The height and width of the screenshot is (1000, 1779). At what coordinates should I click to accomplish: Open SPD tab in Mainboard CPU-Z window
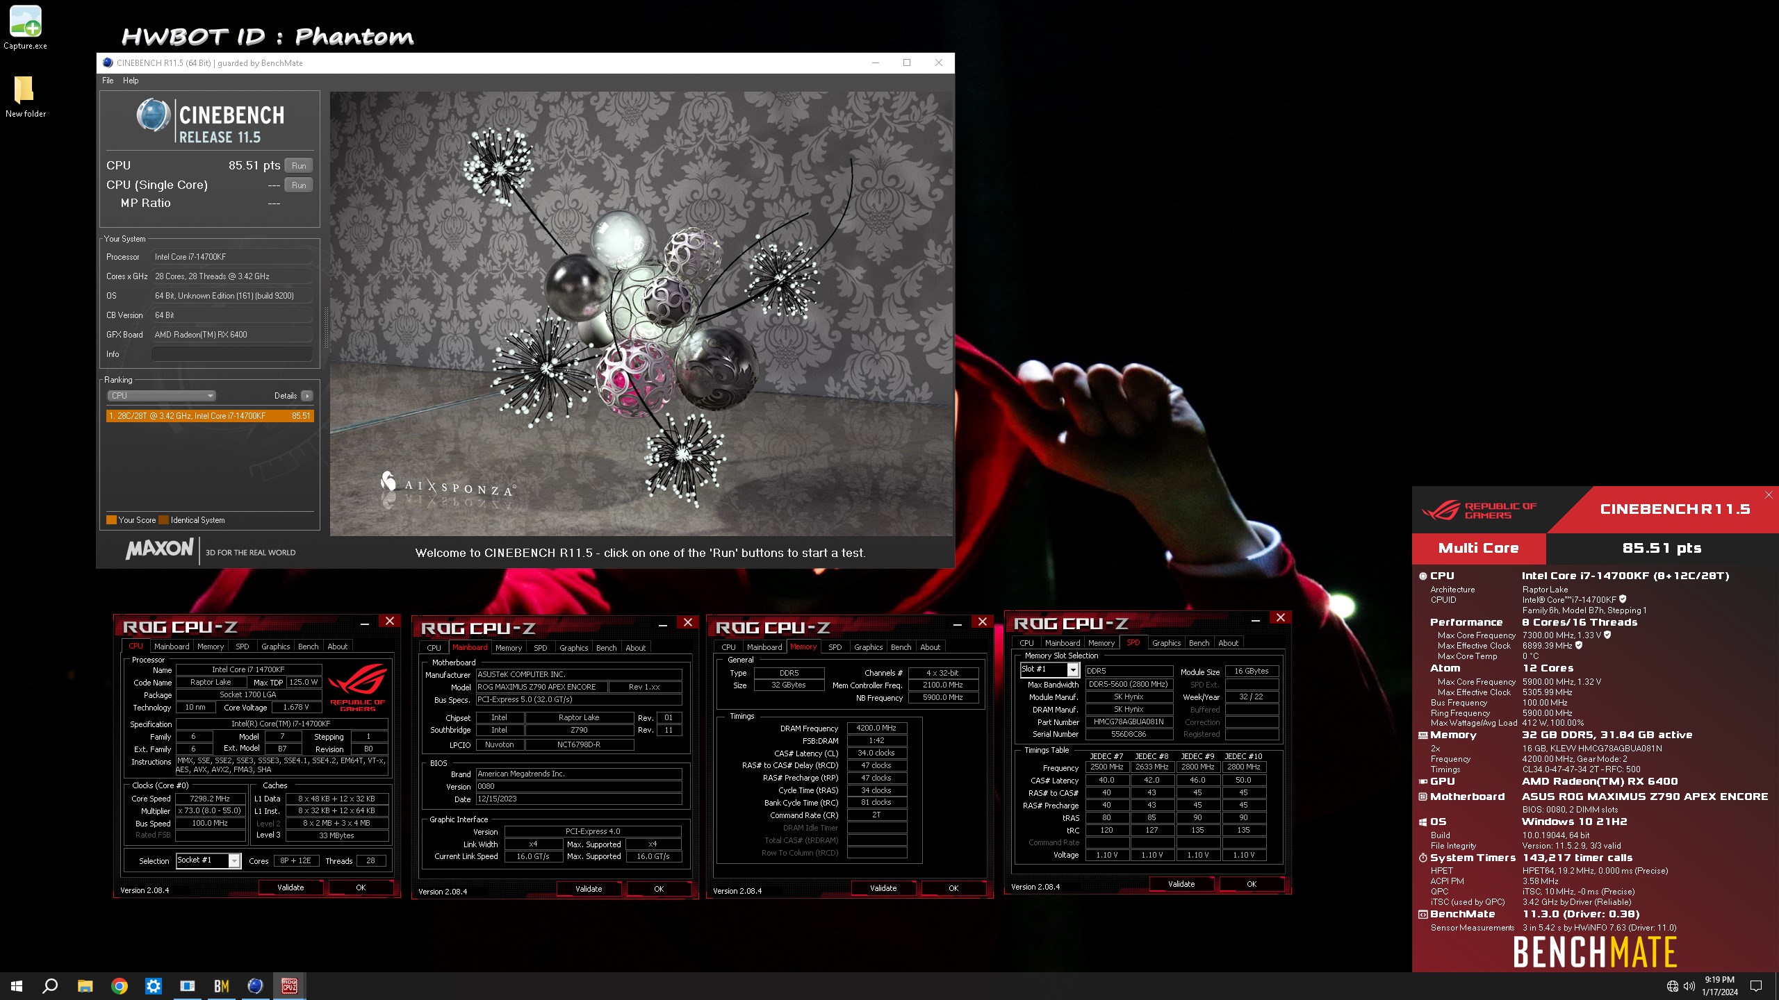pyautogui.click(x=541, y=648)
